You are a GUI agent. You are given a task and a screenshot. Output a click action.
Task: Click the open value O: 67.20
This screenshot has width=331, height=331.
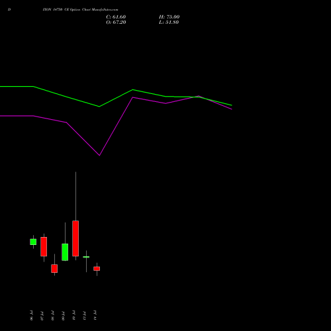click(x=116, y=23)
